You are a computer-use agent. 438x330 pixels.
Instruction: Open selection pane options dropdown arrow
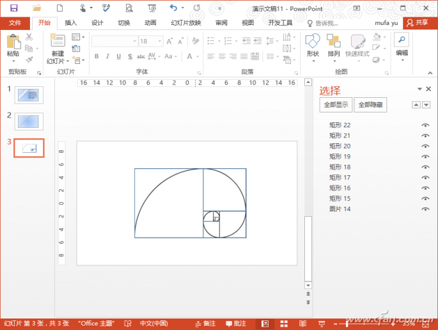point(419,90)
